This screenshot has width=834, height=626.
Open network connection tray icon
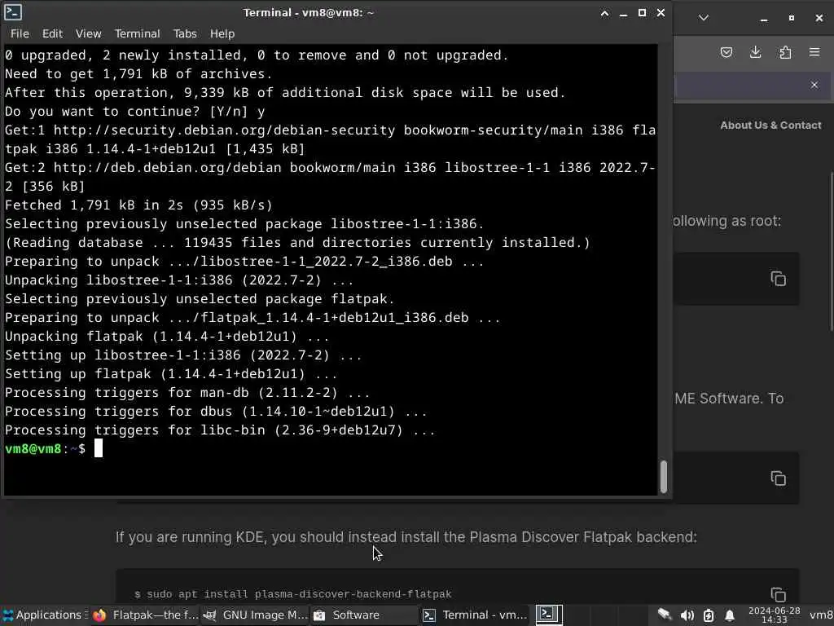pyautogui.click(x=665, y=615)
